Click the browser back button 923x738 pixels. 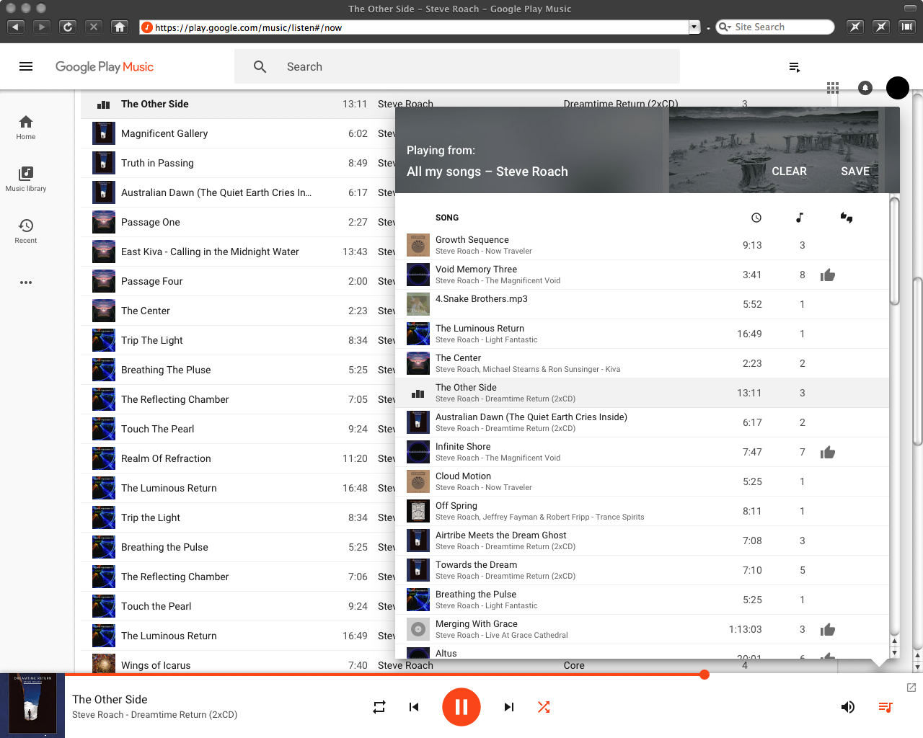pos(16,27)
